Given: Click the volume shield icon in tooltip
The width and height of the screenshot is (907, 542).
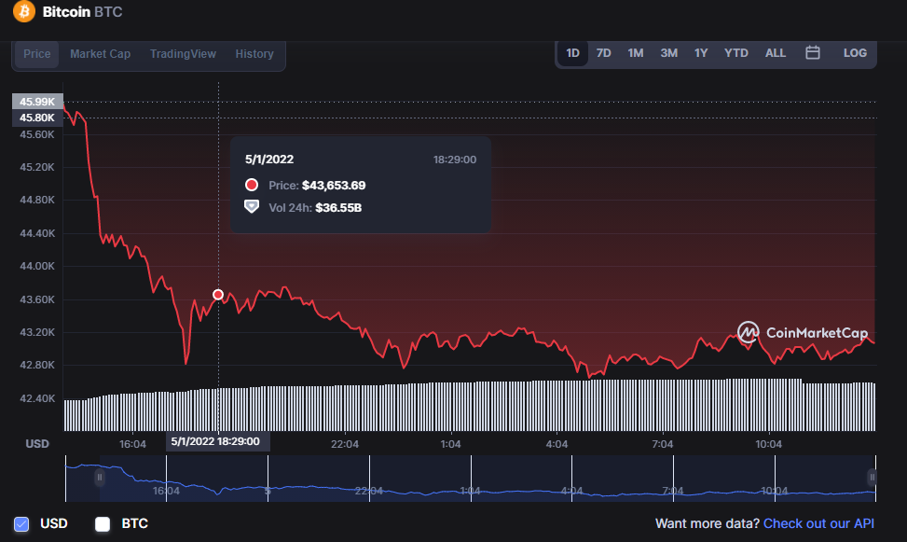Looking at the screenshot, I should 252,207.
